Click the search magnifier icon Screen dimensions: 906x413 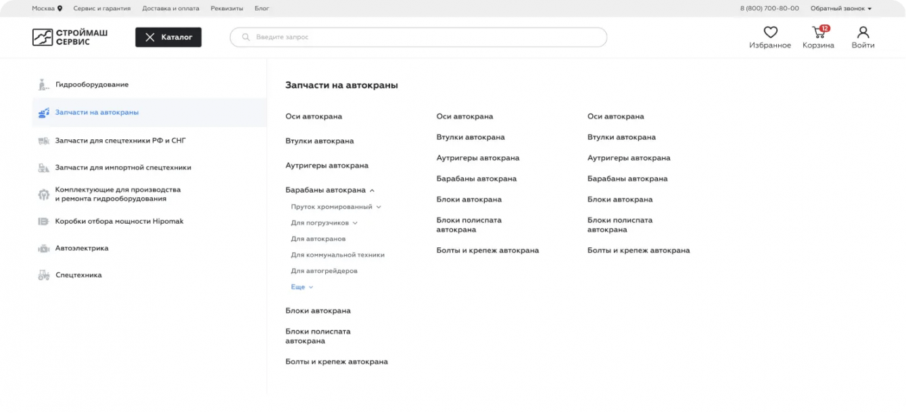[246, 37]
